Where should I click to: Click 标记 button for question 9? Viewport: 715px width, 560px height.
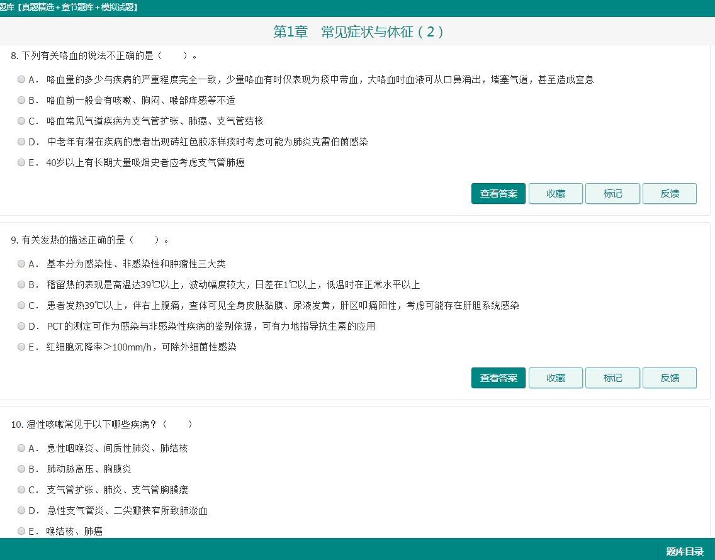pos(612,378)
